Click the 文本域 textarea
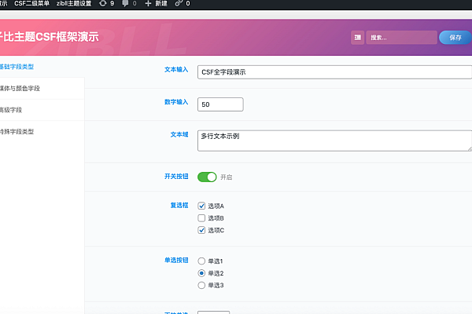 [335, 141]
